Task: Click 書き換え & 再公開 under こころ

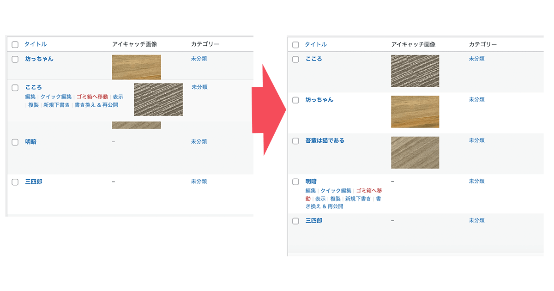Action: point(96,105)
